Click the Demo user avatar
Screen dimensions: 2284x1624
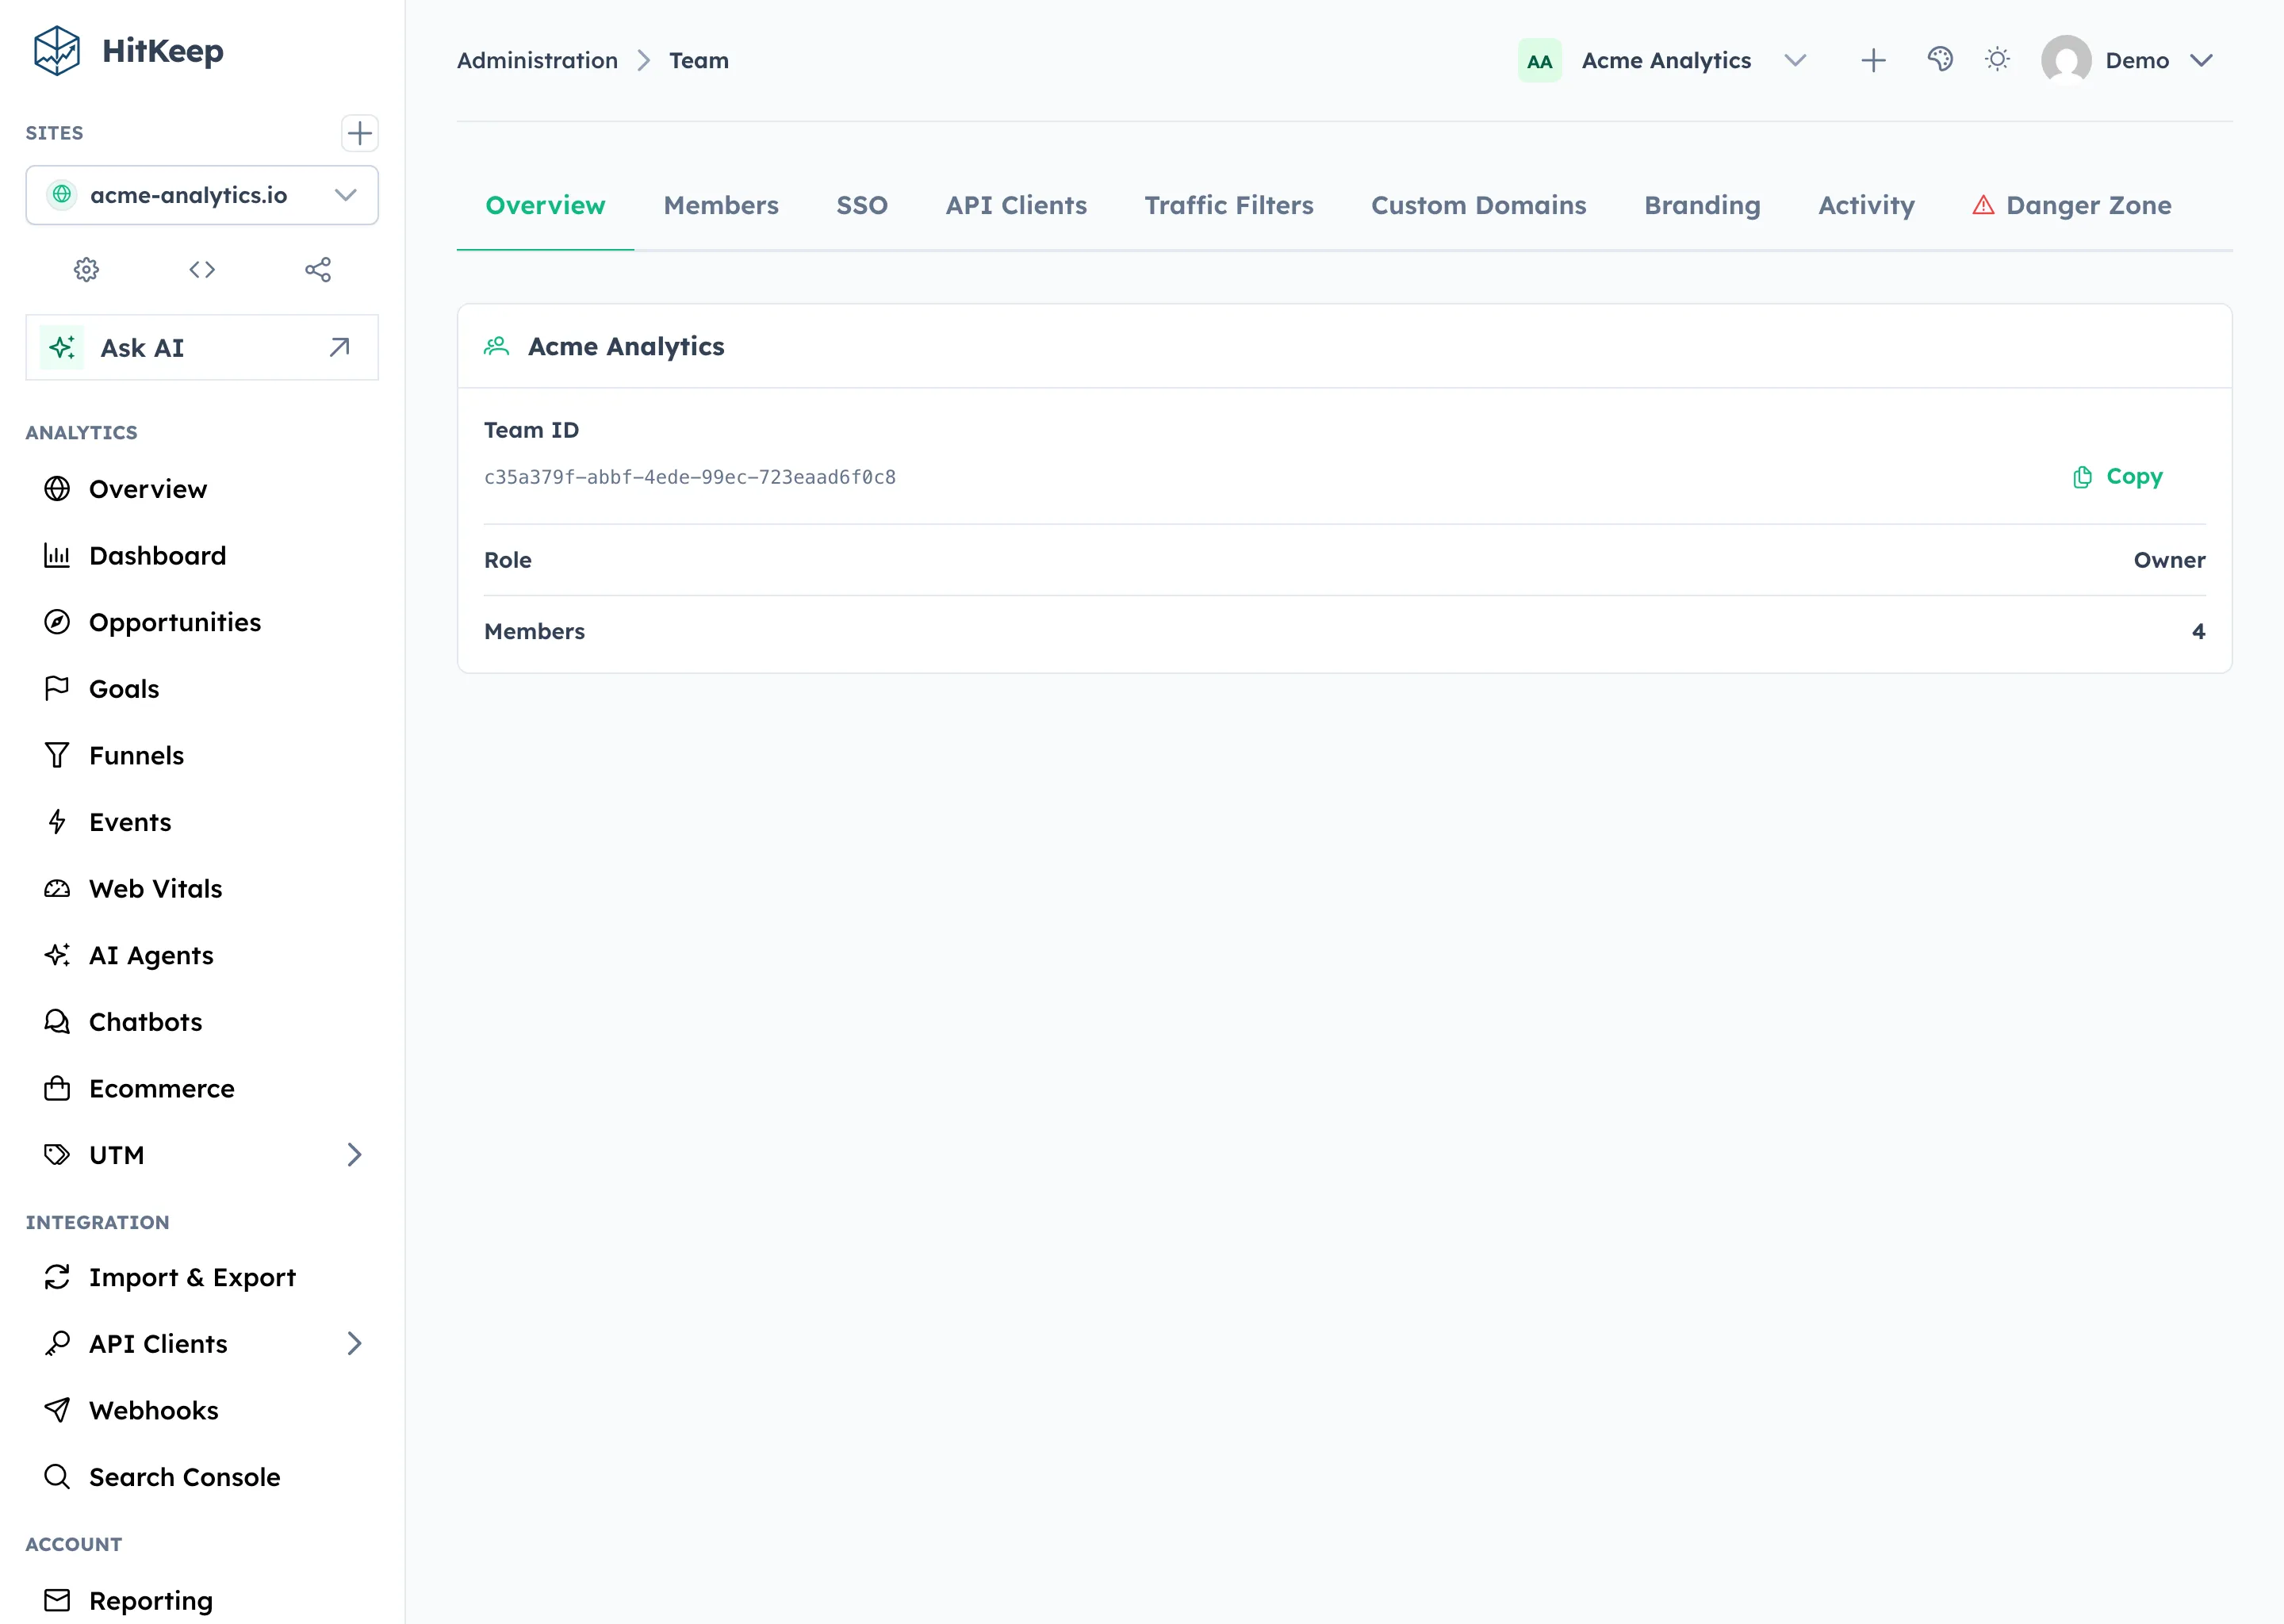[x=2066, y=60]
